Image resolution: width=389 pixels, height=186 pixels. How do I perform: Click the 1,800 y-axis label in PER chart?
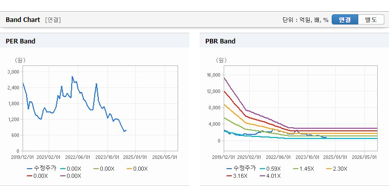pos(14,104)
